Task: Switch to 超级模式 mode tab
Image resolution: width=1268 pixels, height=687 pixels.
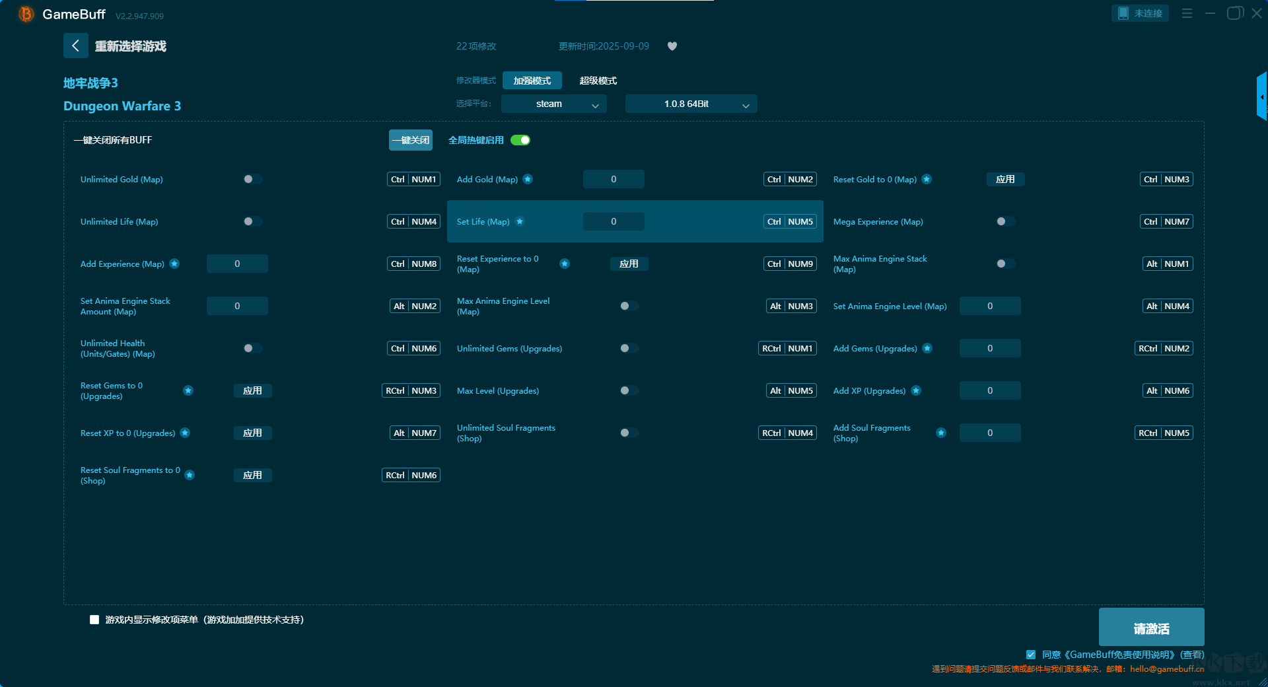Action: coord(598,81)
